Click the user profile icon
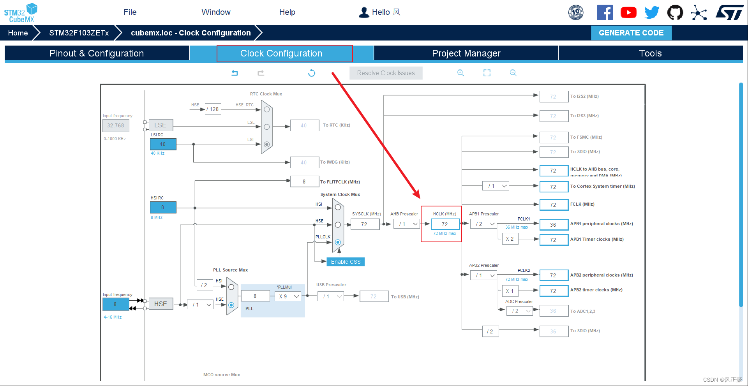 click(364, 12)
